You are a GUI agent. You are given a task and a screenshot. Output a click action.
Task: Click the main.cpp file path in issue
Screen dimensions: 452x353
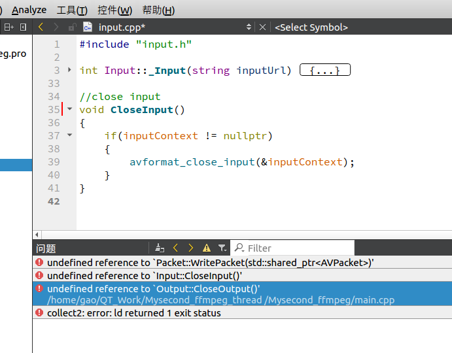coord(221,300)
